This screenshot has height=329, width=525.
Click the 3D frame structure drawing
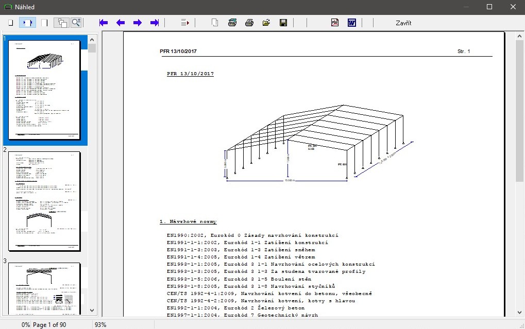319,143
